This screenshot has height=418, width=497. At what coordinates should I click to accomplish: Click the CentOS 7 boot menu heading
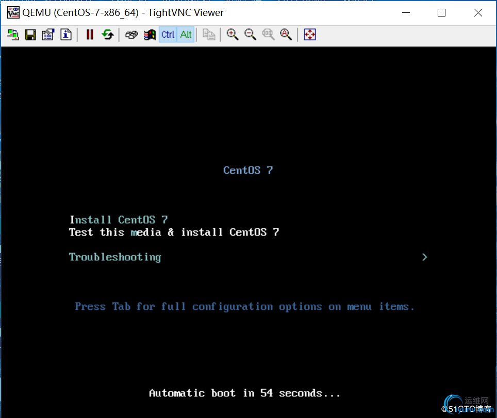pos(248,170)
